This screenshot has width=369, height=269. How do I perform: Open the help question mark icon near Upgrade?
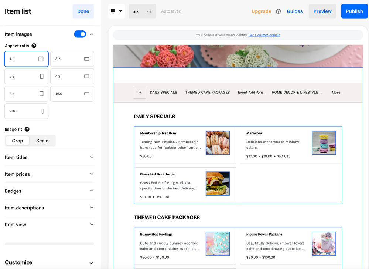(x=279, y=11)
